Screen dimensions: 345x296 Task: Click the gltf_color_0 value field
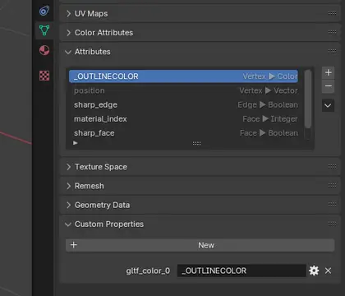click(241, 271)
